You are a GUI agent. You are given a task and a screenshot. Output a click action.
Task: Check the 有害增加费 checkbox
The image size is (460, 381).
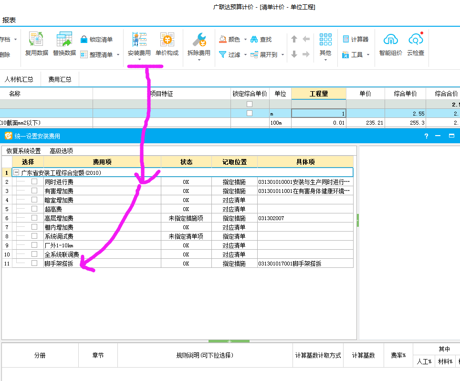point(34,191)
